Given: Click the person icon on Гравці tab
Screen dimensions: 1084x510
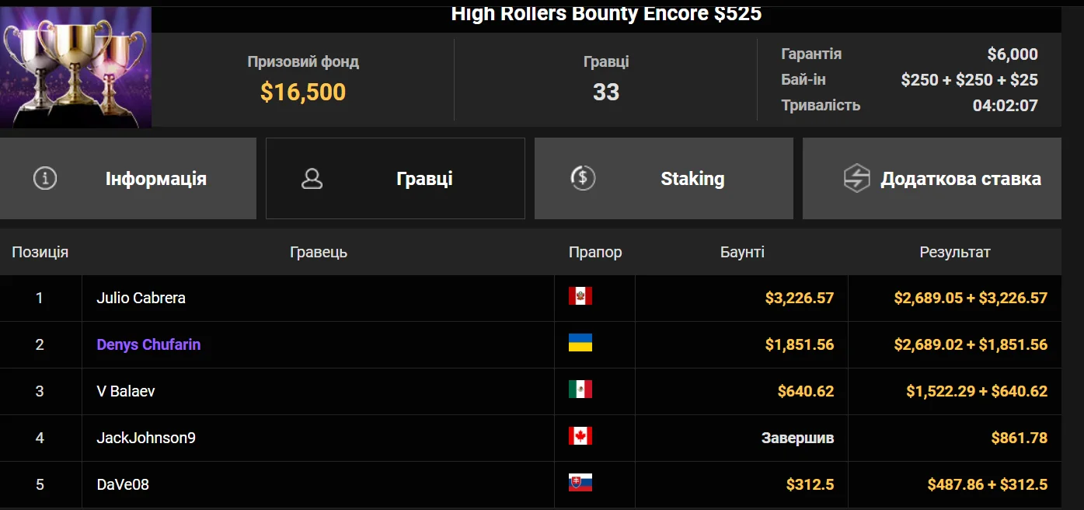Looking at the screenshot, I should tap(312, 179).
